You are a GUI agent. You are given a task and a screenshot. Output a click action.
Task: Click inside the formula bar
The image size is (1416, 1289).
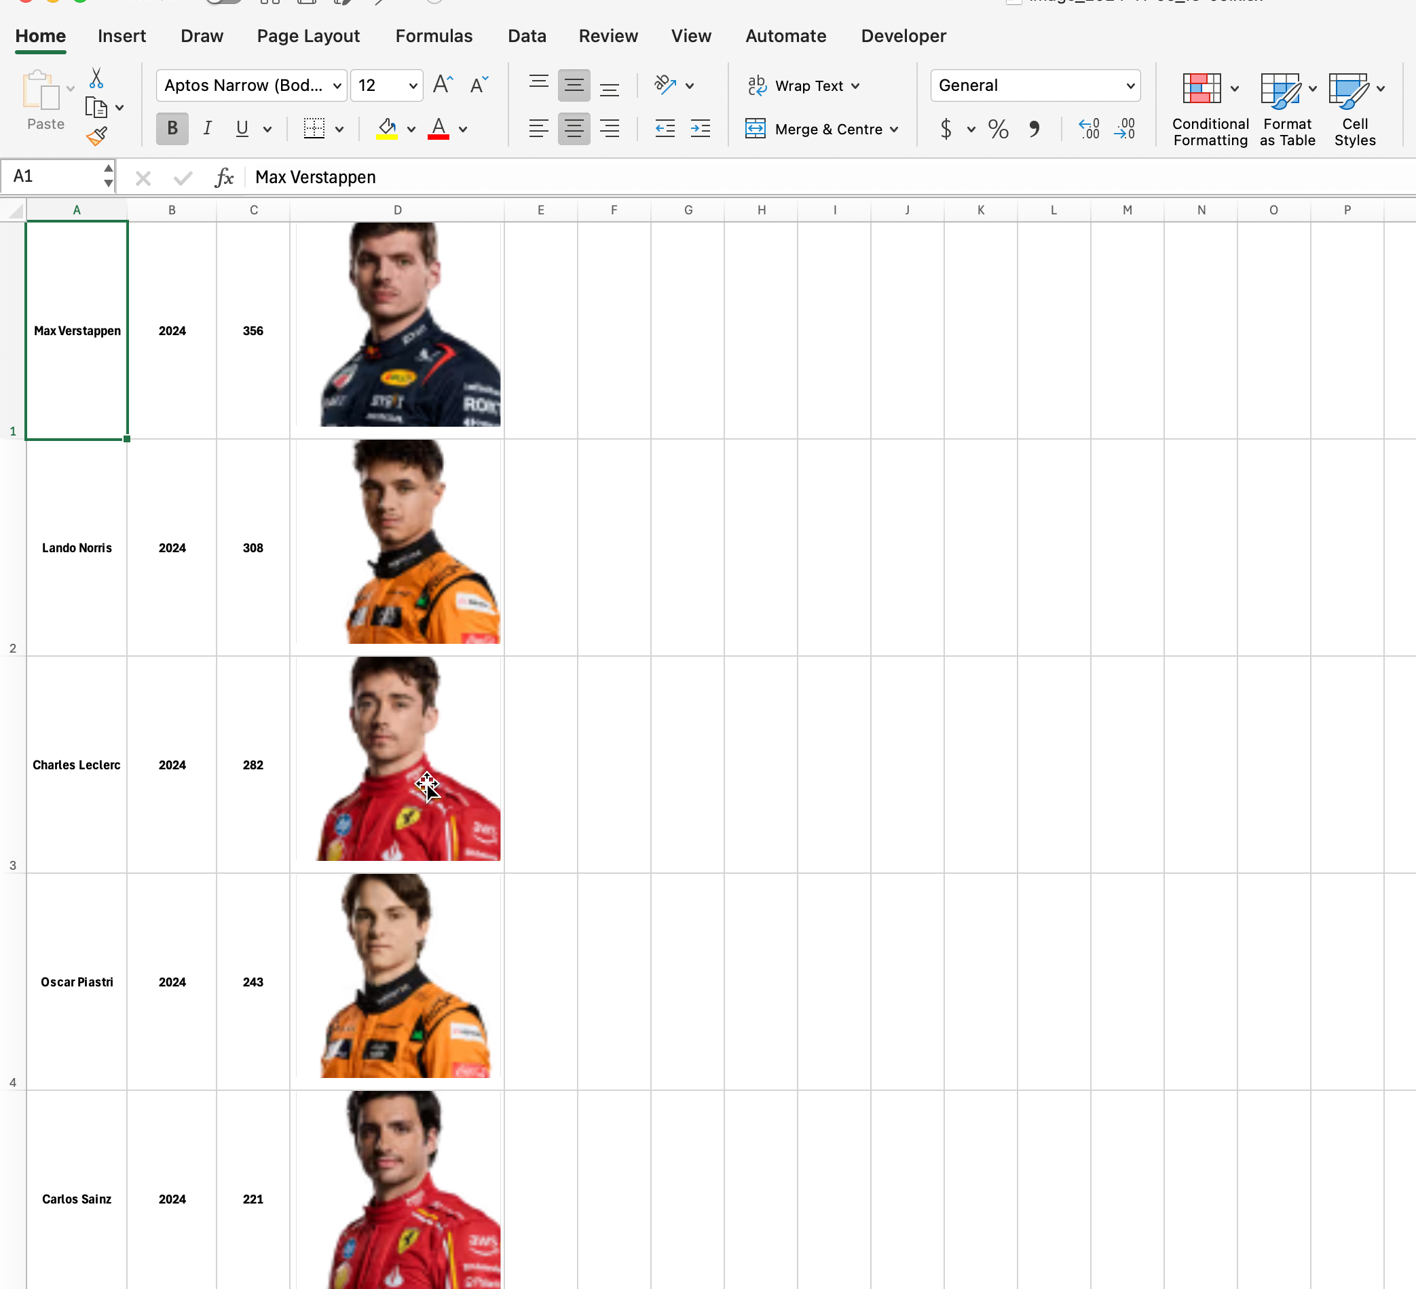562,177
